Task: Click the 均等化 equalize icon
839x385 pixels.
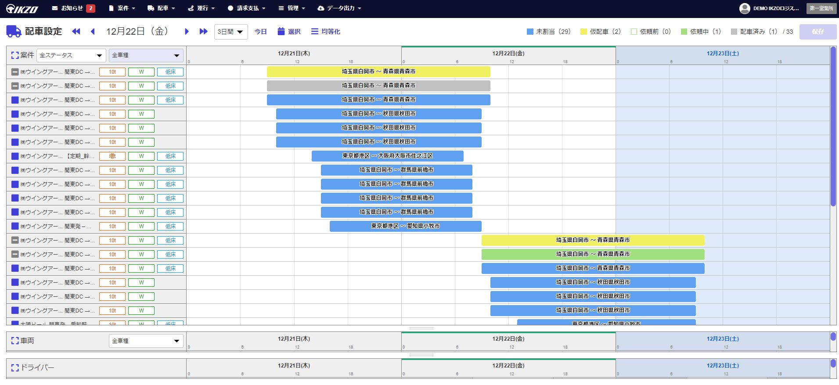Action: pyautogui.click(x=314, y=31)
